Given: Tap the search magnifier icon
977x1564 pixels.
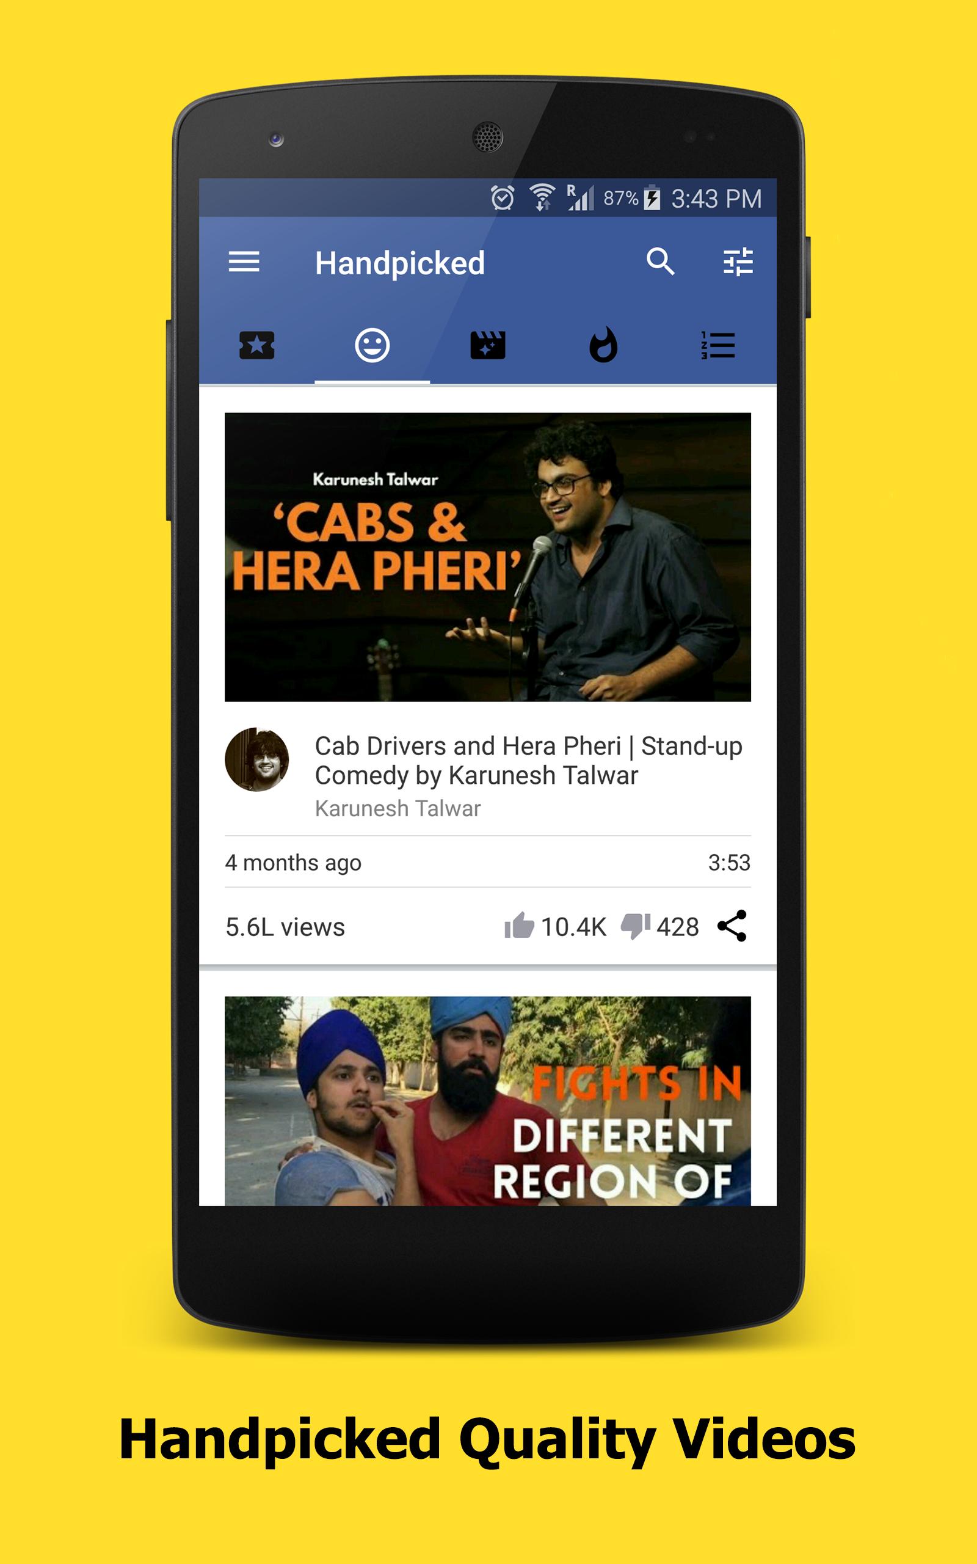Looking at the screenshot, I should [x=660, y=261].
